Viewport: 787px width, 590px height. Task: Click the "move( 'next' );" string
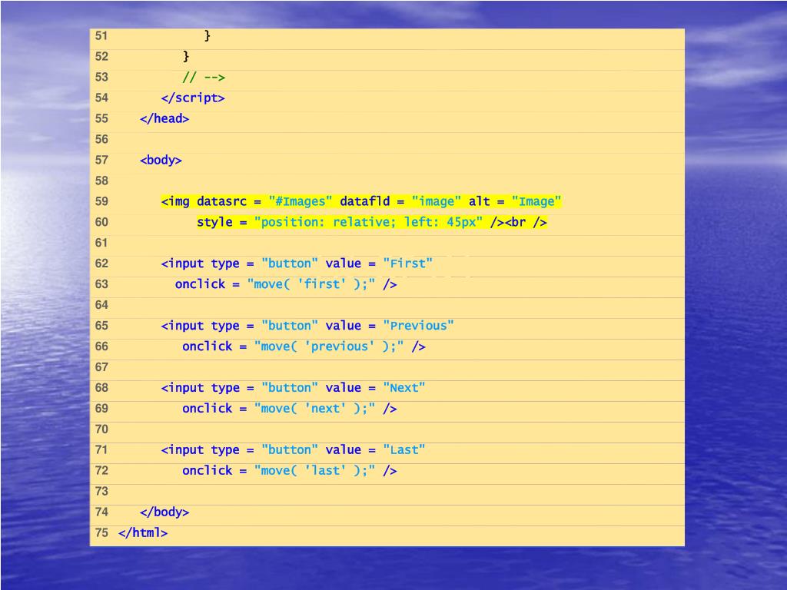point(314,409)
